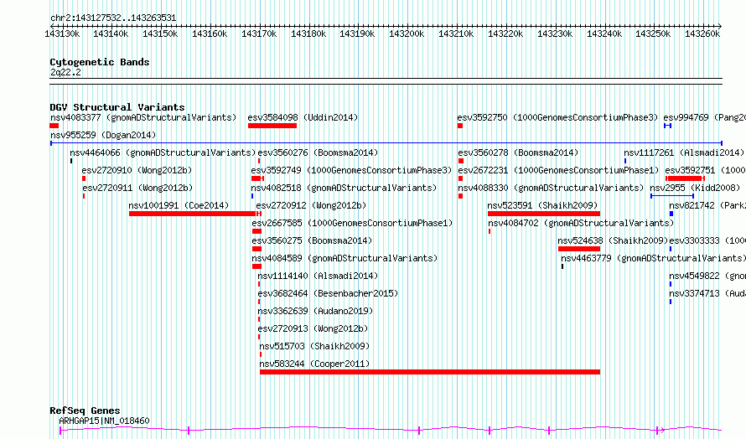
Task: Click nsv2955 (Kidd2008) label
Action: (695, 188)
